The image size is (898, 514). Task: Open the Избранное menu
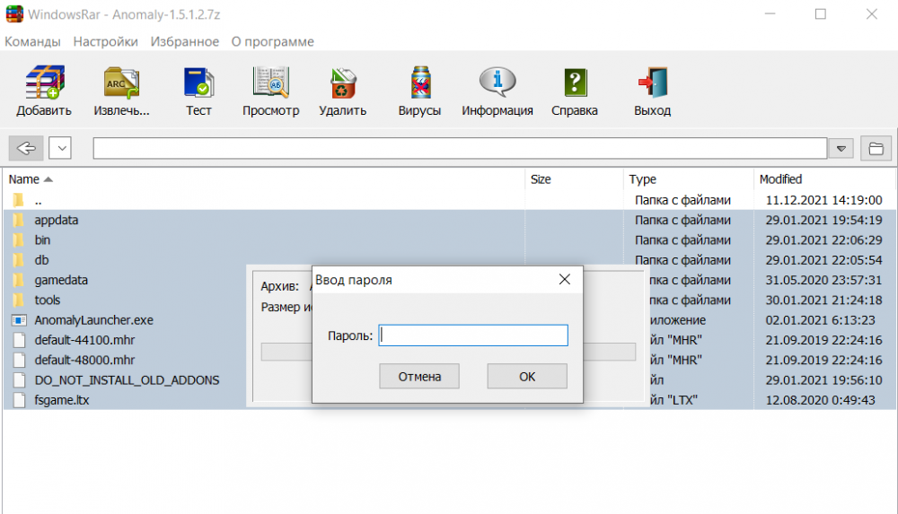coord(184,42)
